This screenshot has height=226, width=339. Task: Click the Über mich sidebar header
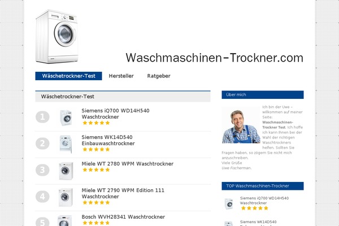(x=263, y=95)
